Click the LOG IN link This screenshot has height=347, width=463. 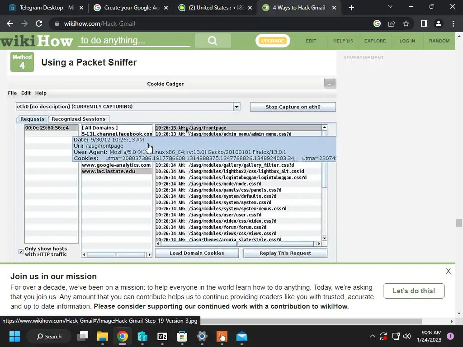click(x=407, y=41)
